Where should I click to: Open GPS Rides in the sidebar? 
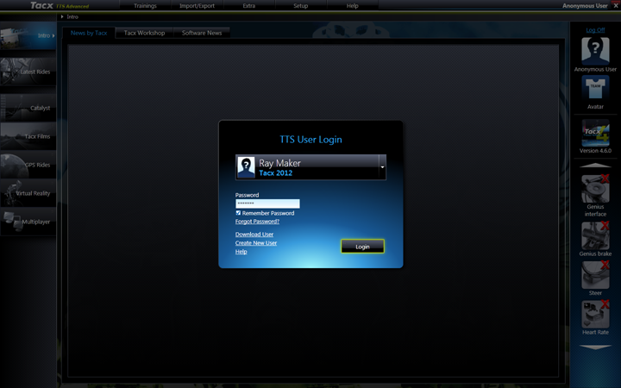tap(28, 165)
